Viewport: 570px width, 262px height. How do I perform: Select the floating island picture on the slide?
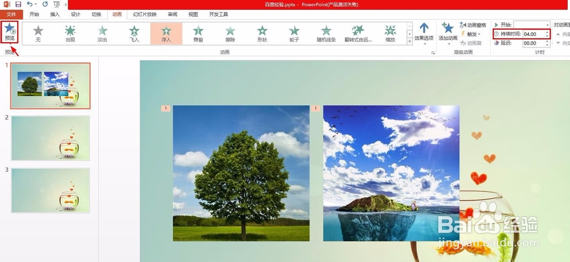click(x=391, y=173)
